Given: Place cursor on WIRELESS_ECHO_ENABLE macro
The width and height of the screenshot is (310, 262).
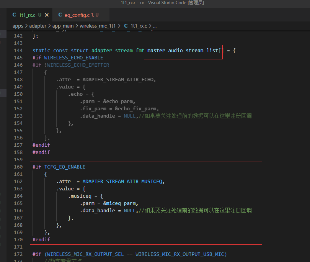Looking at the screenshot, I should pos(73,58).
